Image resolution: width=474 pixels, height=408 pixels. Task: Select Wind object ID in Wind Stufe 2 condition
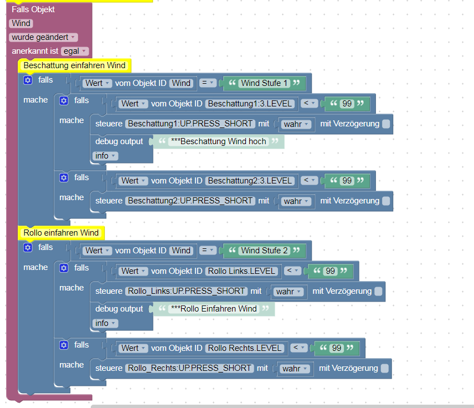pos(181,251)
